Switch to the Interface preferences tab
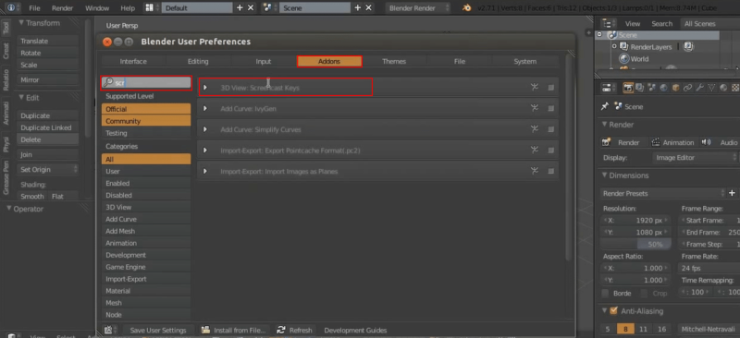740x338 pixels. (x=133, y=61)
